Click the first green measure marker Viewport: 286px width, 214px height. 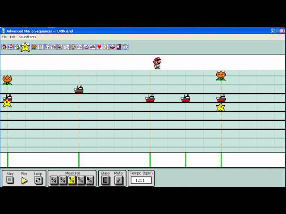(x=8, y=160)
